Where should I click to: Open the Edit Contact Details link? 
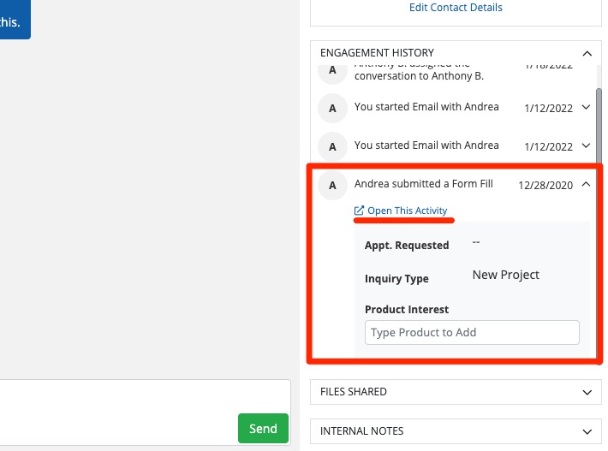456,8
